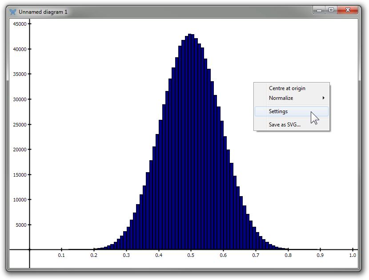Viewport: 369px width, 280px height.
Task: Expand the Normalize submenu arrow
Action: [x=323, y=98]
